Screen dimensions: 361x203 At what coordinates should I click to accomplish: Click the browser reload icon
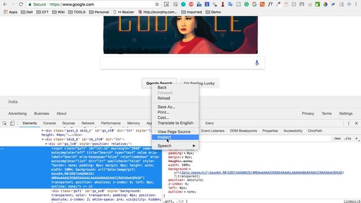pyautogui.click(x=21, y=4)
